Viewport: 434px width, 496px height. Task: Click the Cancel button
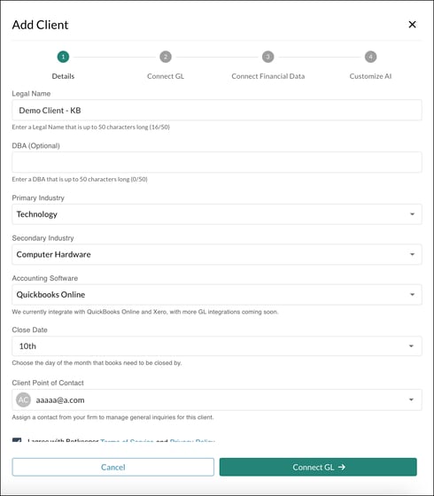pos(113,467)
